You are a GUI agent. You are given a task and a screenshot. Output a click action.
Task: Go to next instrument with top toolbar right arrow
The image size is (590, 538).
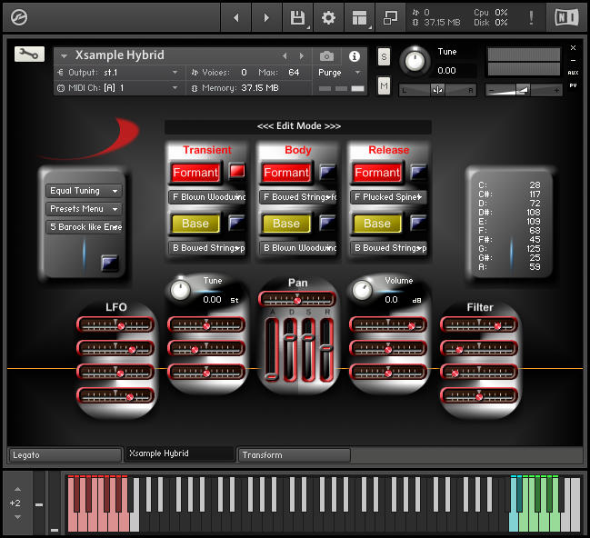tap(266, 17)
